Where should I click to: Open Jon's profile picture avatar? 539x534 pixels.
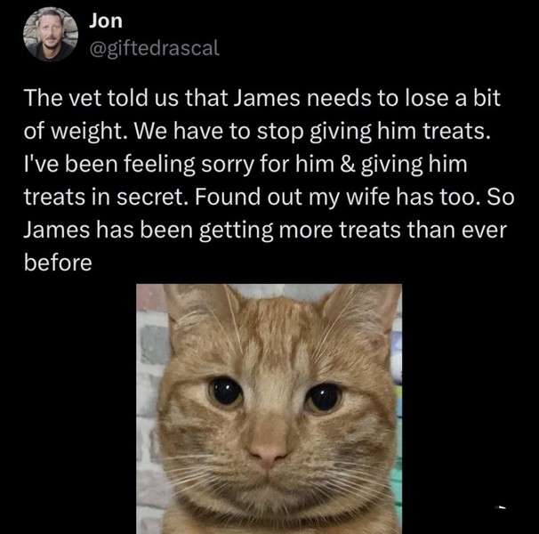click(x=51, y=34)
